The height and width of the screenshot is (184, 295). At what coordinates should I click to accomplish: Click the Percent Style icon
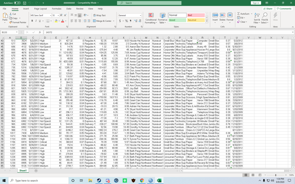[x=127, y=20]
